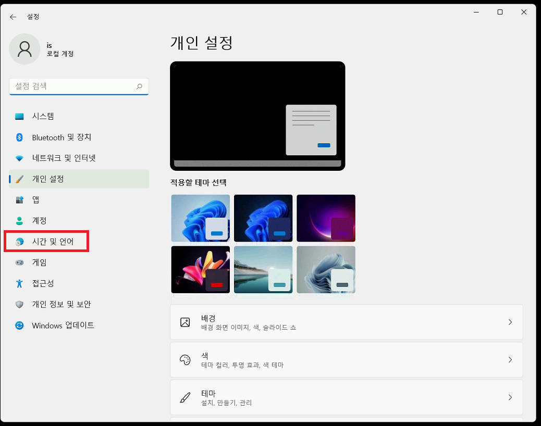Open 개인 정보 및 보안 category
Viewport: 541px width, 426px height.
click(x=79, y=304)
